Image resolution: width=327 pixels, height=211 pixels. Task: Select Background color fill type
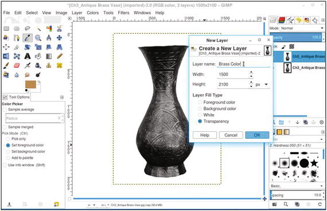[x=200, y=108]
